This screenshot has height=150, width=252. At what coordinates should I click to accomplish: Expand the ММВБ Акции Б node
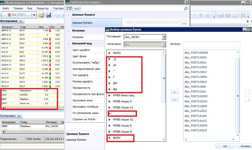(109, 102)
